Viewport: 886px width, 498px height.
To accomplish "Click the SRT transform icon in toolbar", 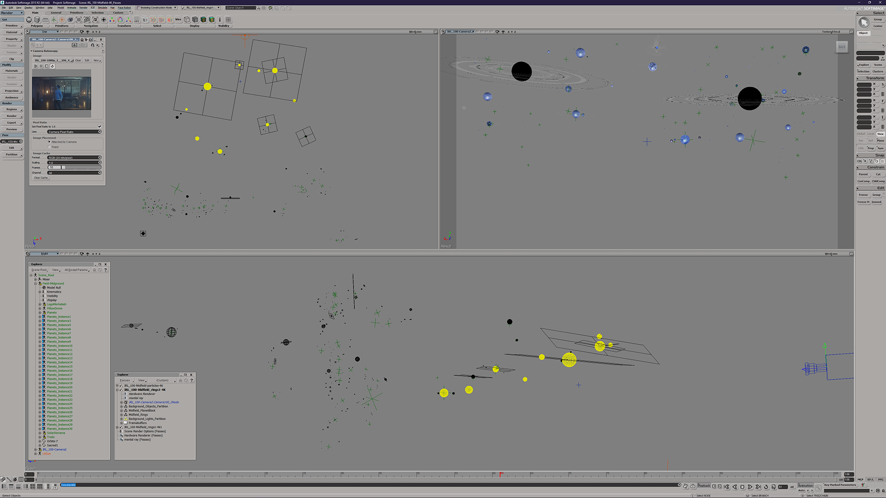I will 137,20.
